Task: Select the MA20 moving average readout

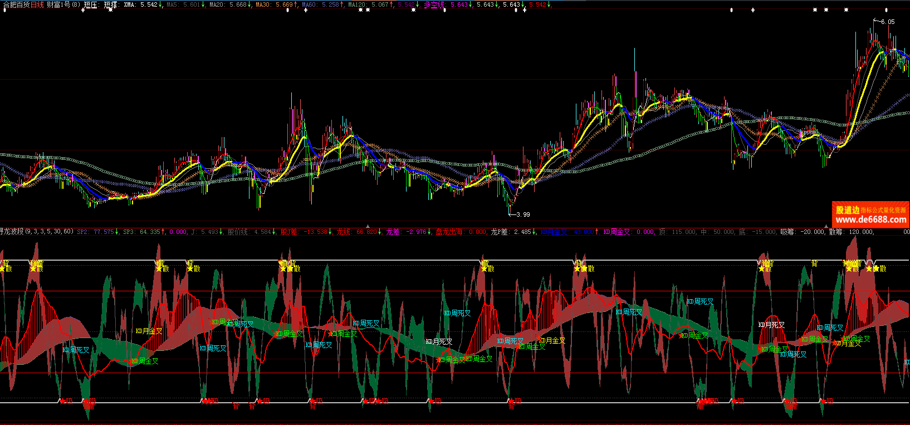Action: (228, 4)
